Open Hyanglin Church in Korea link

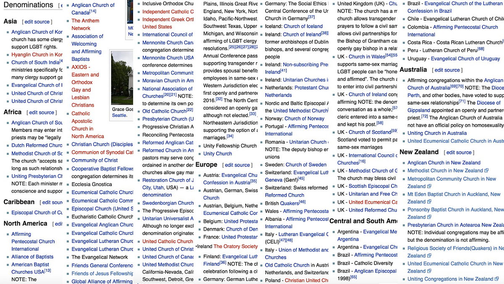tap(37, 55)
